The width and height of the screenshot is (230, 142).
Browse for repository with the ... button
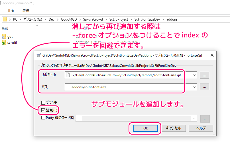tap(204, 75)
